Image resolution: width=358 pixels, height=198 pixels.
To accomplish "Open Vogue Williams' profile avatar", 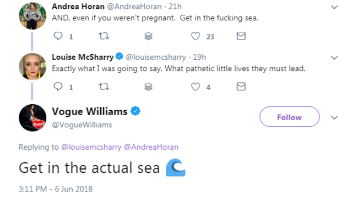I will coord(32,118).
